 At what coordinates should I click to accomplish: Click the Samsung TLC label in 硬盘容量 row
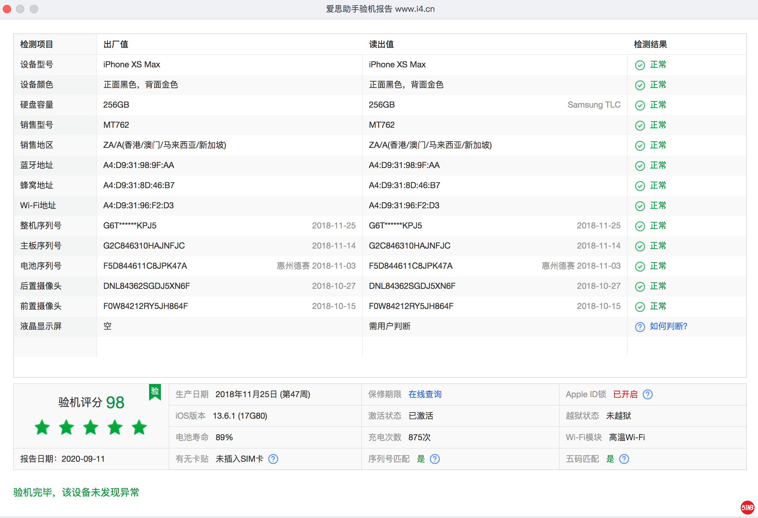pyautogui.click(x=594, y=105)
